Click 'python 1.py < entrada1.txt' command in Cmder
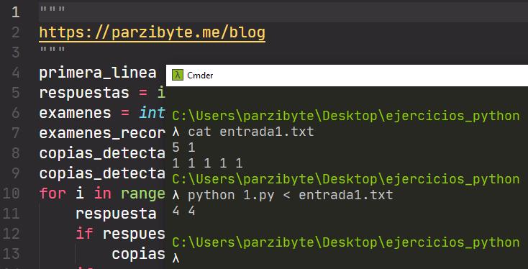Screen dimensions: 528x269 point(291,195)
